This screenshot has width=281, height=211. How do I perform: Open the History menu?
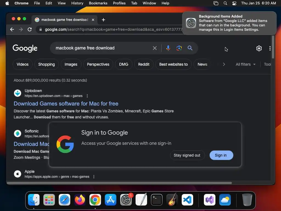tap(77, 3)
